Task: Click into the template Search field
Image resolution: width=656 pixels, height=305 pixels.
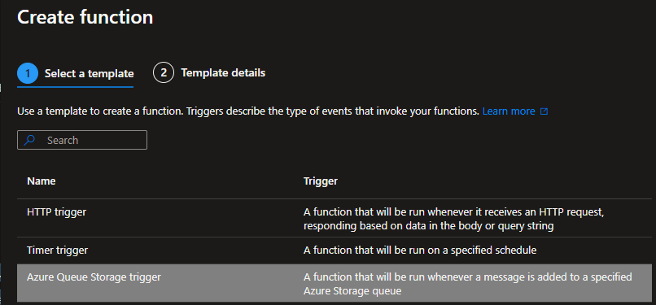Action: (82, 140)
